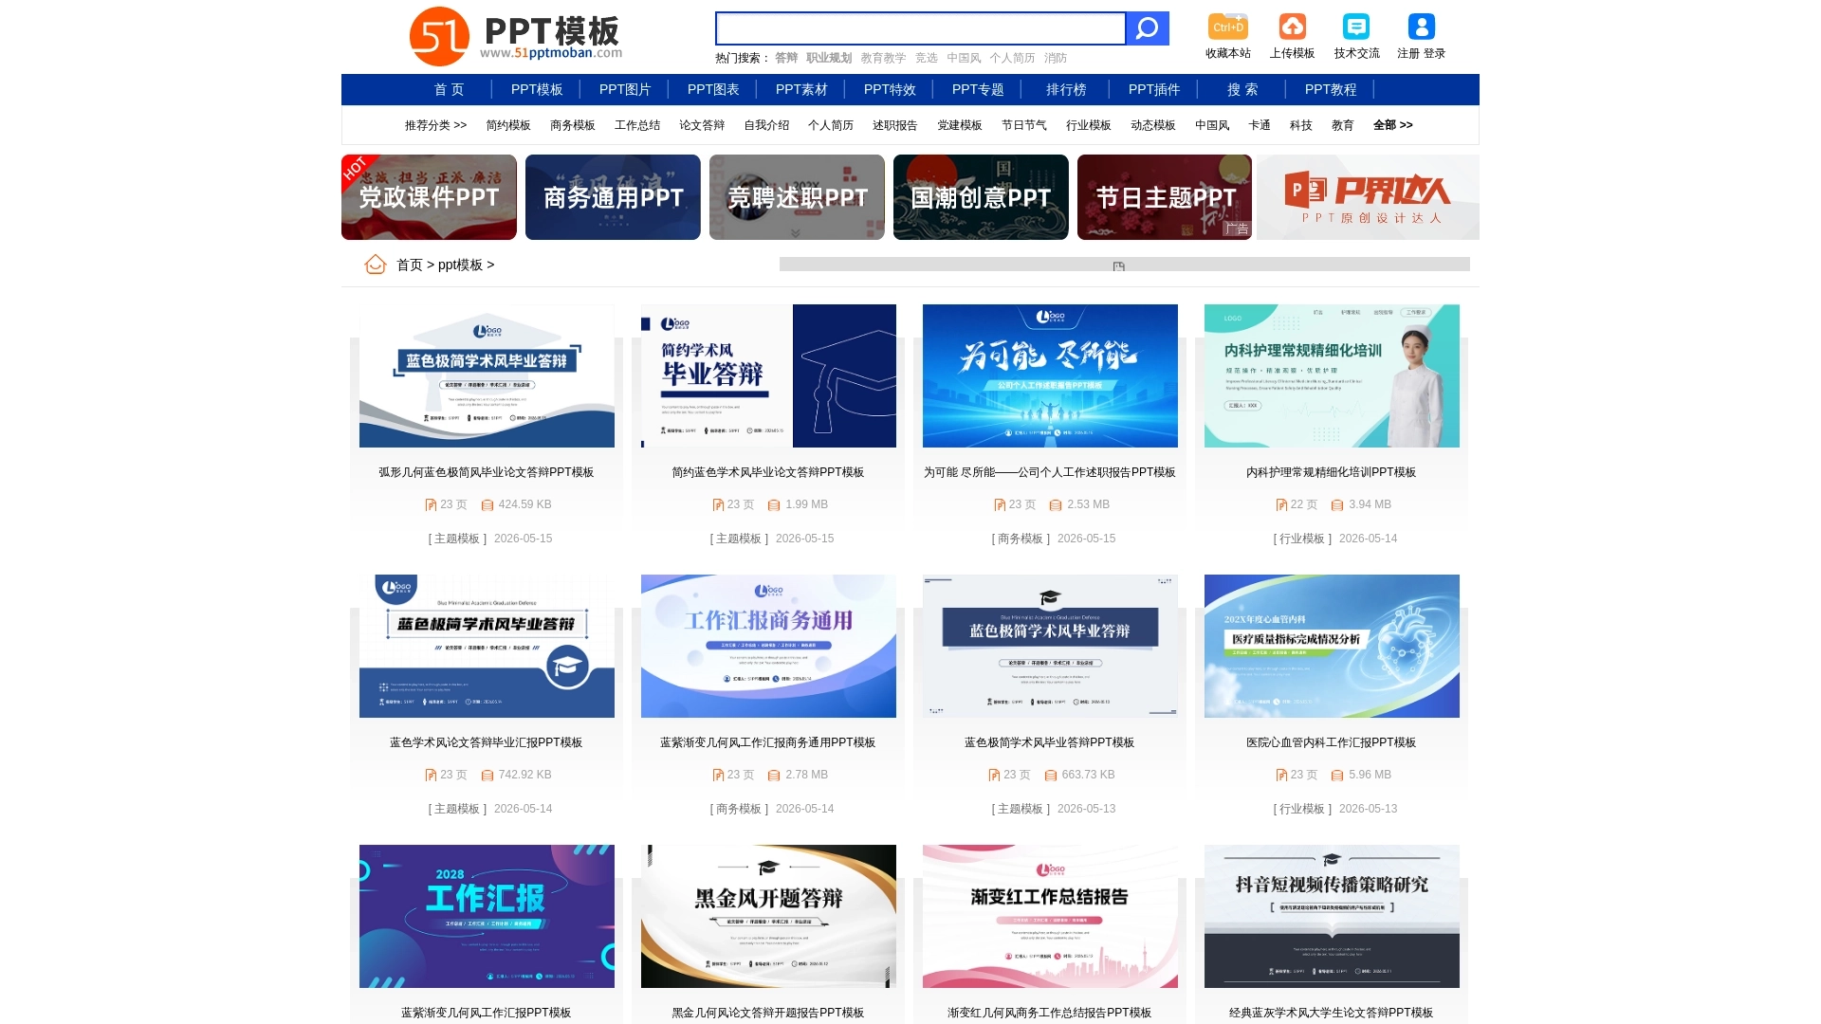Click the orange home icon in breadcrumb

click(x=376, y=265)
